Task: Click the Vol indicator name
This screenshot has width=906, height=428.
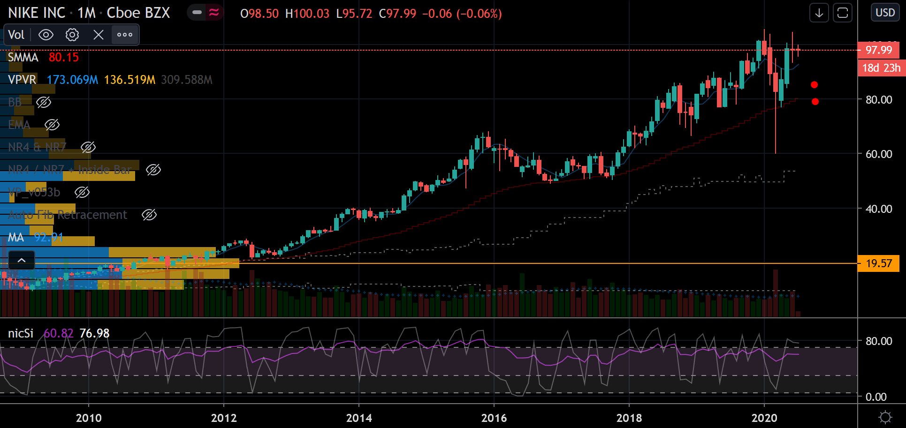Action: pyautogui.click(x=16, y=35)
